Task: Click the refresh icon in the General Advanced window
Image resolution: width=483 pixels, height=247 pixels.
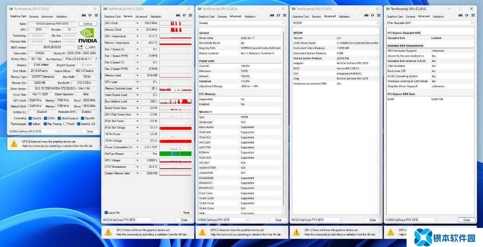Action: pyautogui.click(x=278, y=15)
